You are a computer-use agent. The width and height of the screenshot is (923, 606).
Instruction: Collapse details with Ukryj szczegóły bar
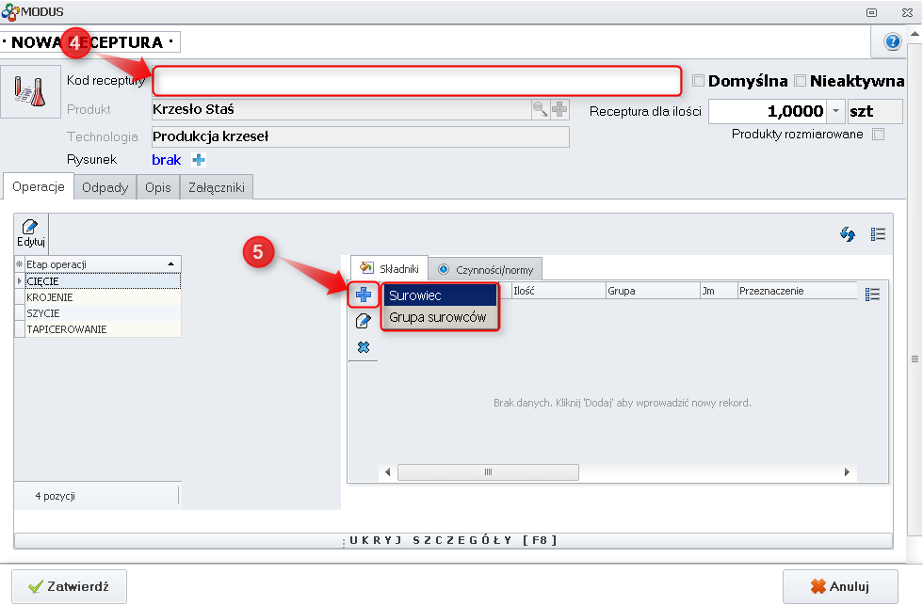[453, 540]
